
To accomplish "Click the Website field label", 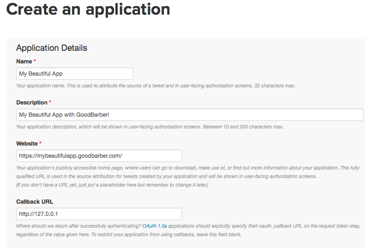I will [x=27, y=144].
